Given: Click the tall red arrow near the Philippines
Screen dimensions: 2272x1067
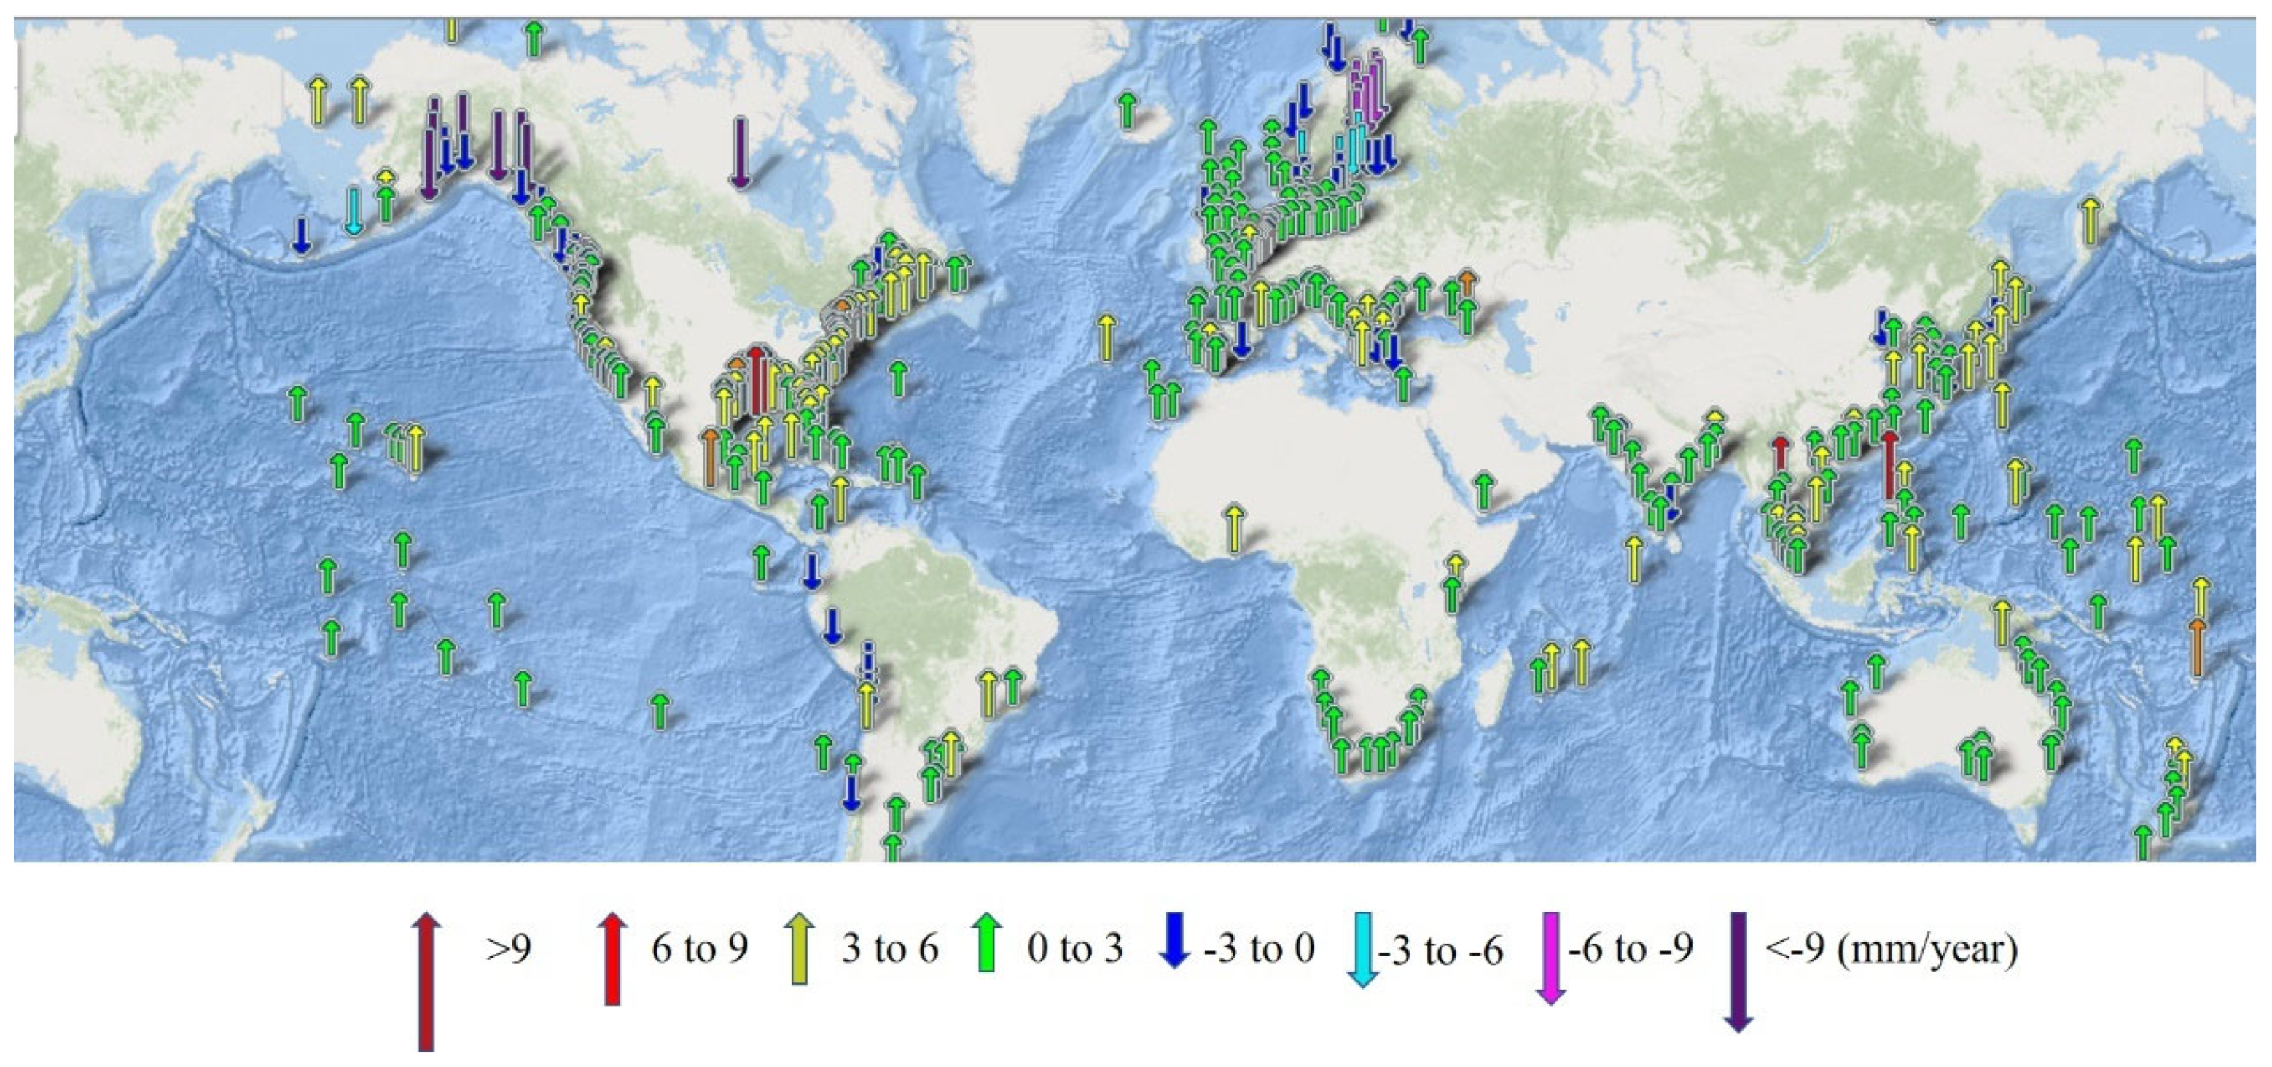Looking at the screenshot, I should [x=1889, y=465].
